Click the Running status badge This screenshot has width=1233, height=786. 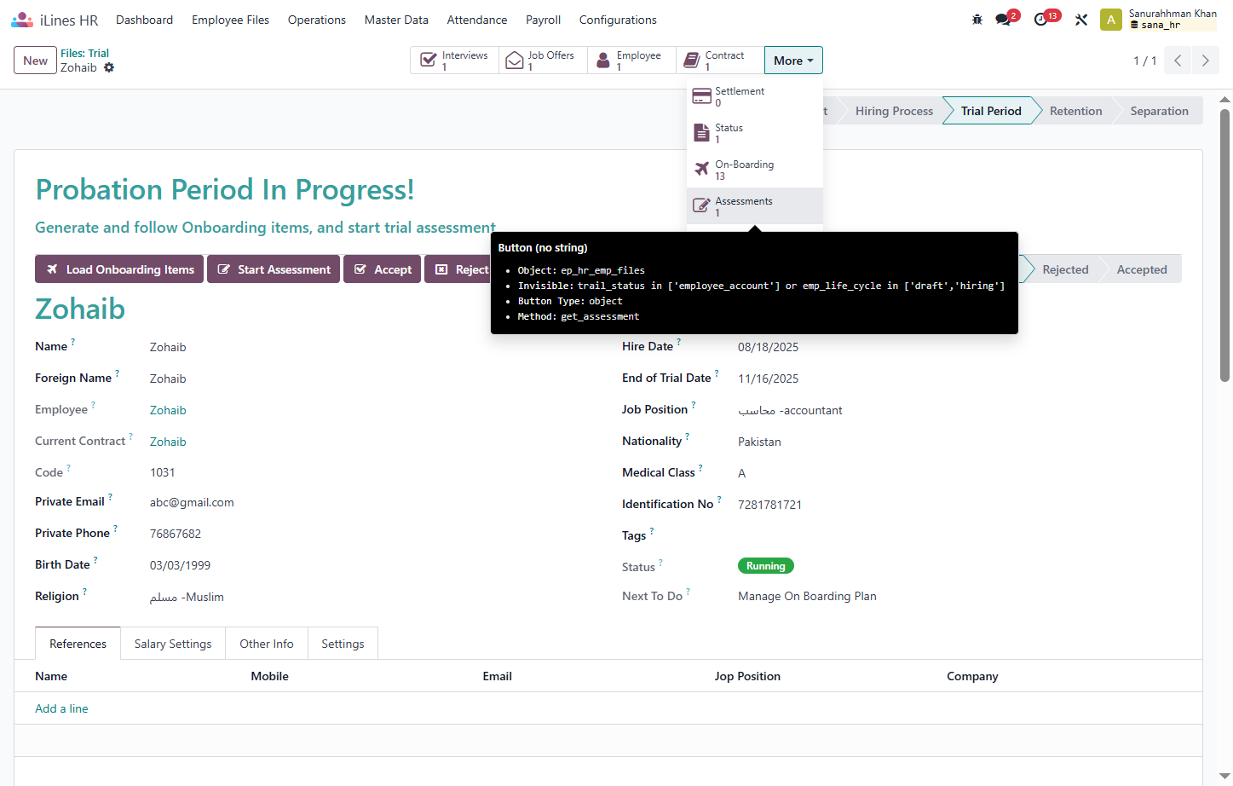point(765,566)
